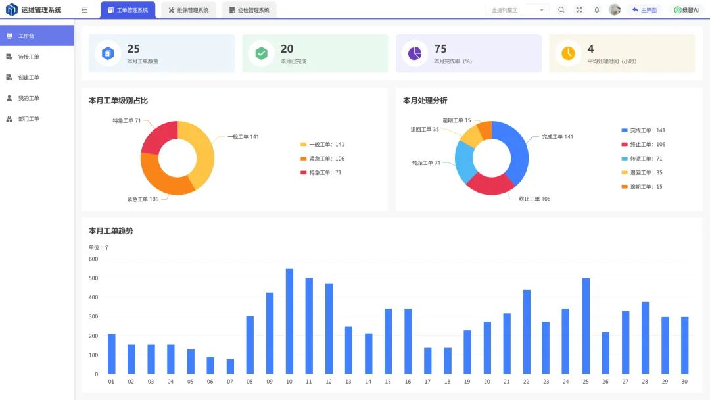Open 我的工单 in the sidebar
710x400 pixels.
(37, 98)
